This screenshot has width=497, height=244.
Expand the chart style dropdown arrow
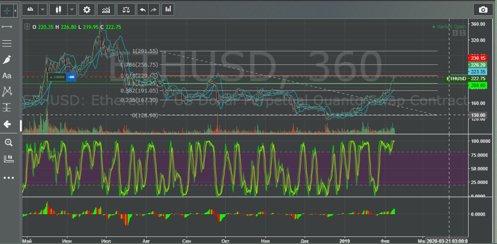[71, 9]
